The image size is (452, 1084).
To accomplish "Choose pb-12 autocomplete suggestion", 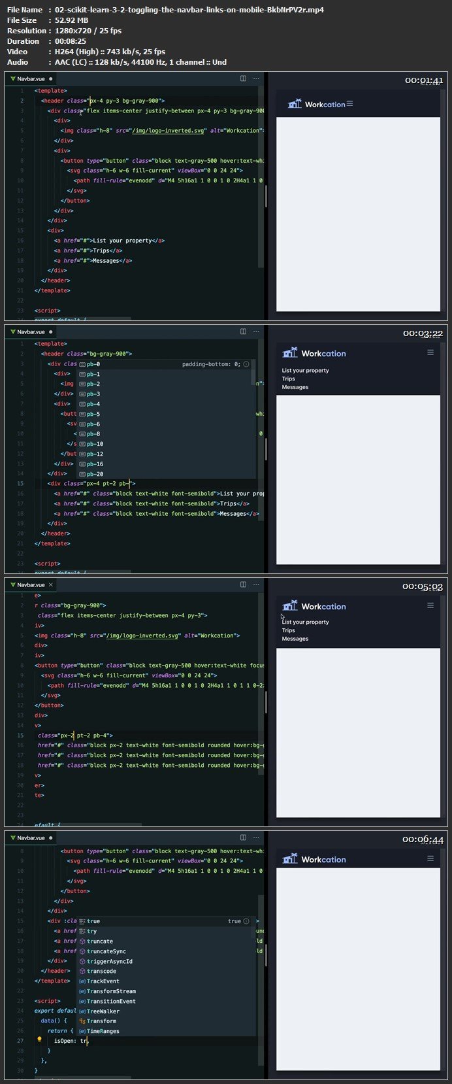I will point(165,454).
